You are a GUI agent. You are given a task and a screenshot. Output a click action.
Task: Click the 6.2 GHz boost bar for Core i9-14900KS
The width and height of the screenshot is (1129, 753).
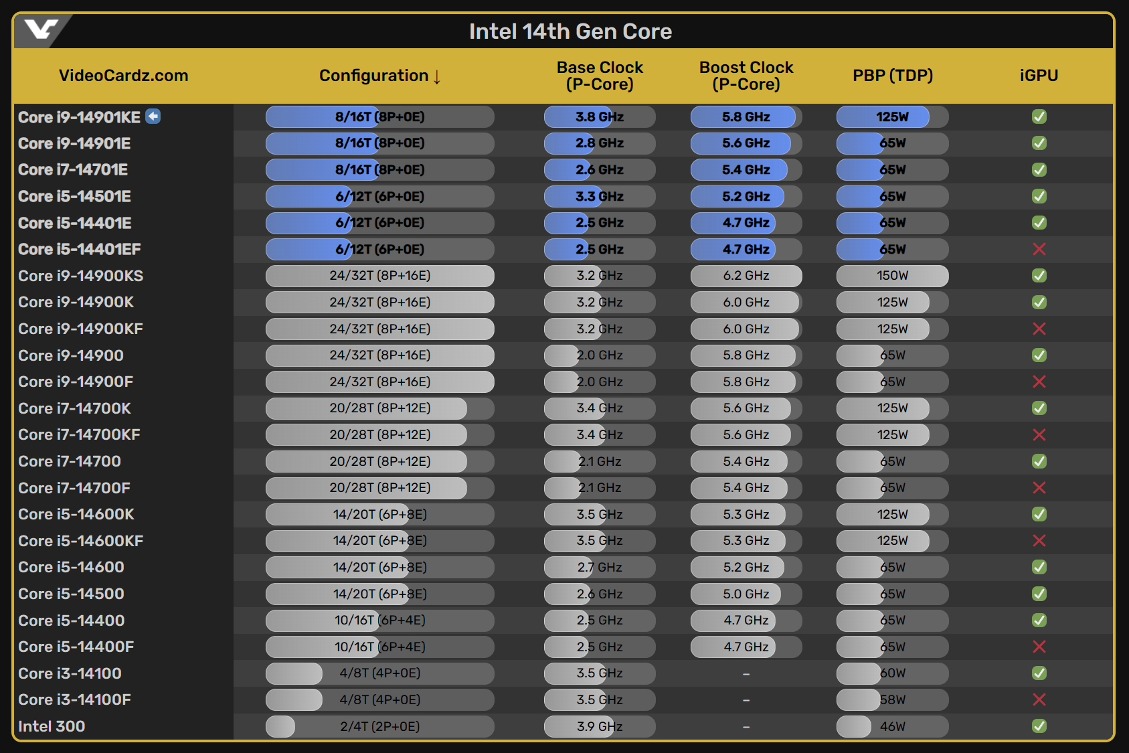(x=746, y=276)
